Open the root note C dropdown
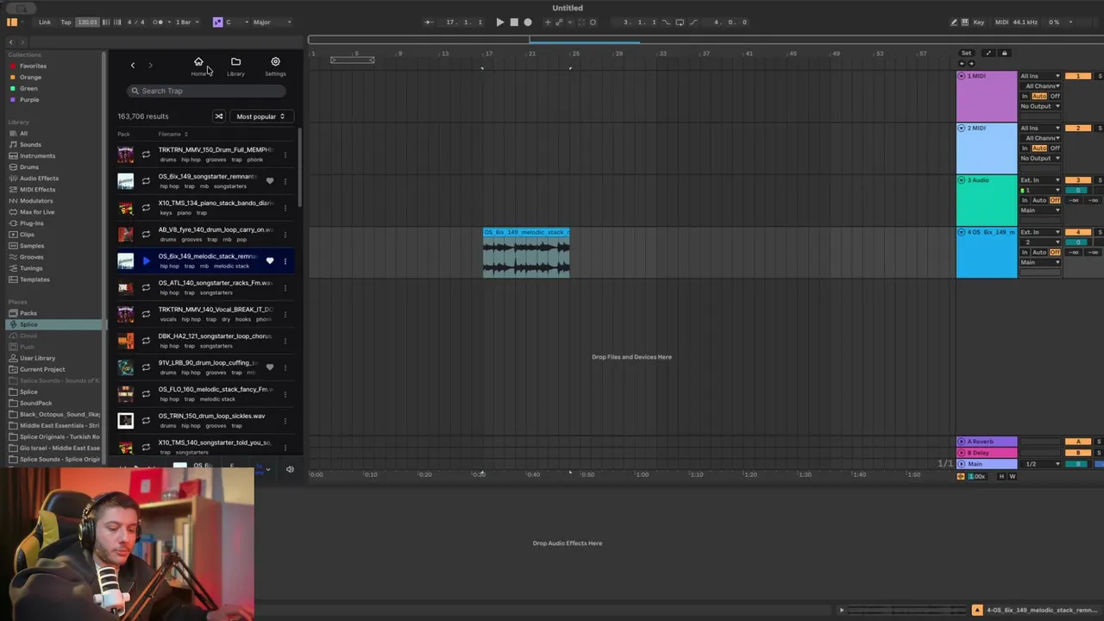Viewport: 1104px width, 621px height. click(x=236, y=22)
